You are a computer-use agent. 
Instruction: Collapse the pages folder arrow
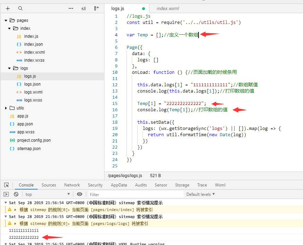(x=6, y=20)
